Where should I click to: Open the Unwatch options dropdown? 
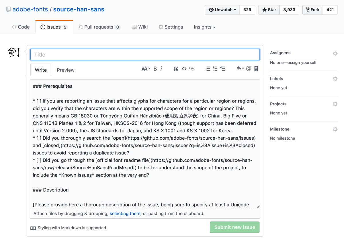(x=222, y=9)
